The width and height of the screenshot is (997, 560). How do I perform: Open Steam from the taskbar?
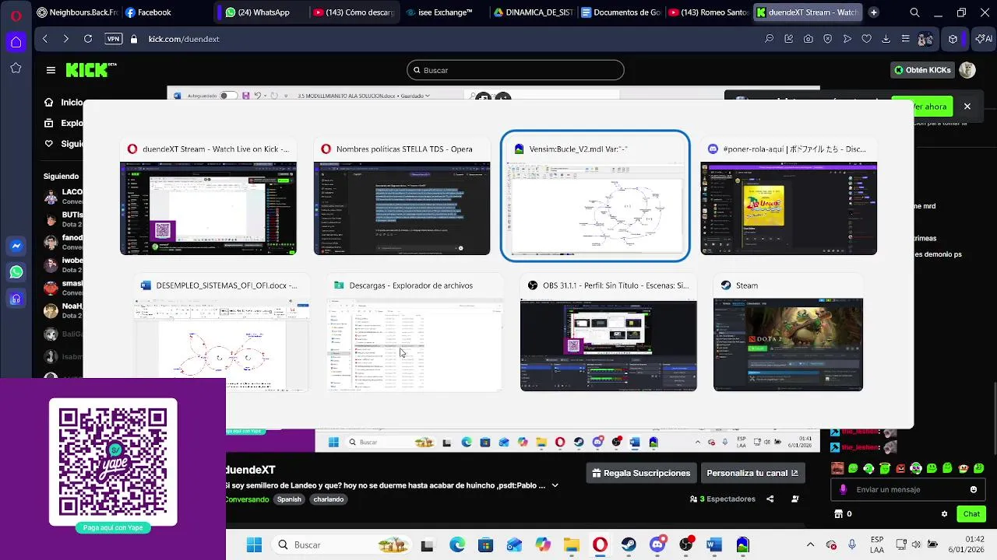pyautogui.click(x=629, y=545)
